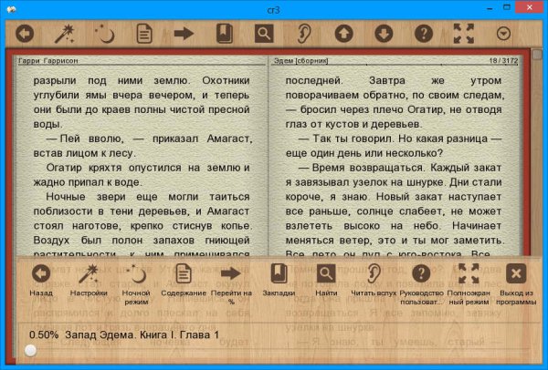Click the header text Гарри Гаррисон
This screenshot has width=548, height=370.
[47, 61]
